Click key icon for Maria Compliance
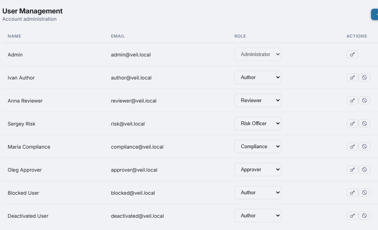The image size is (378, 230). 352,147
